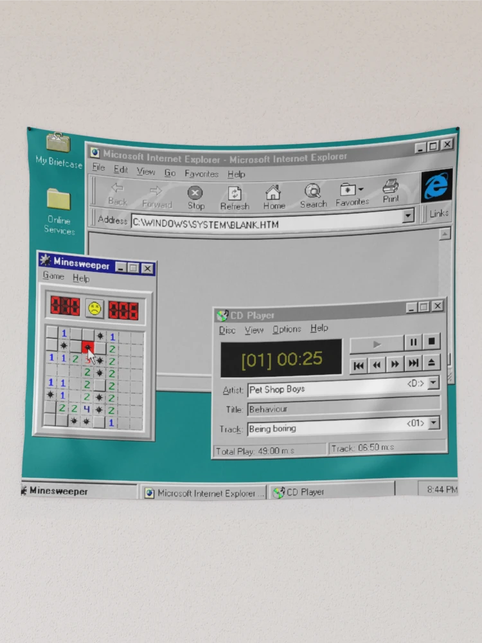
Task: Skip to next track in CD Player
Action: pos(413,363)
